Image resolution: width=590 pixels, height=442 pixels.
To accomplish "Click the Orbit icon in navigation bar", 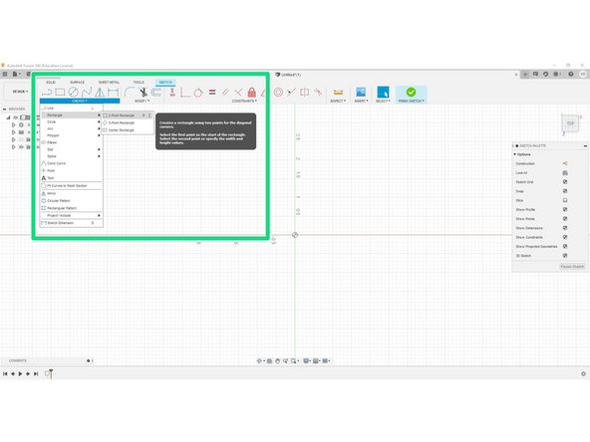I will [259, 361].
